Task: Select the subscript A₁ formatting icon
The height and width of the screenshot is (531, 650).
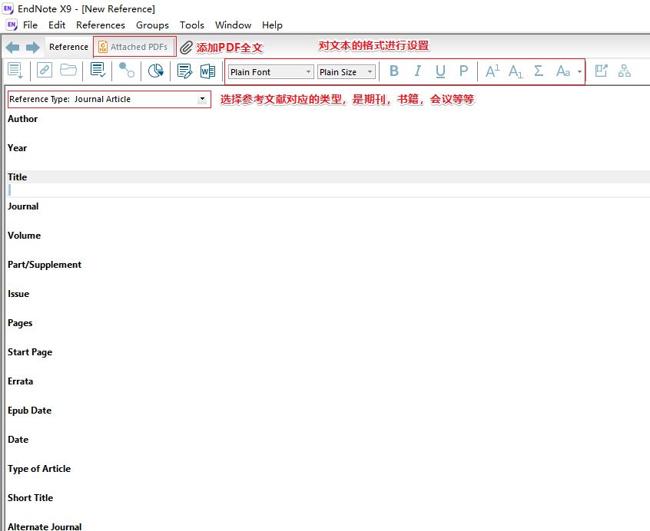Action: (516, 71)
